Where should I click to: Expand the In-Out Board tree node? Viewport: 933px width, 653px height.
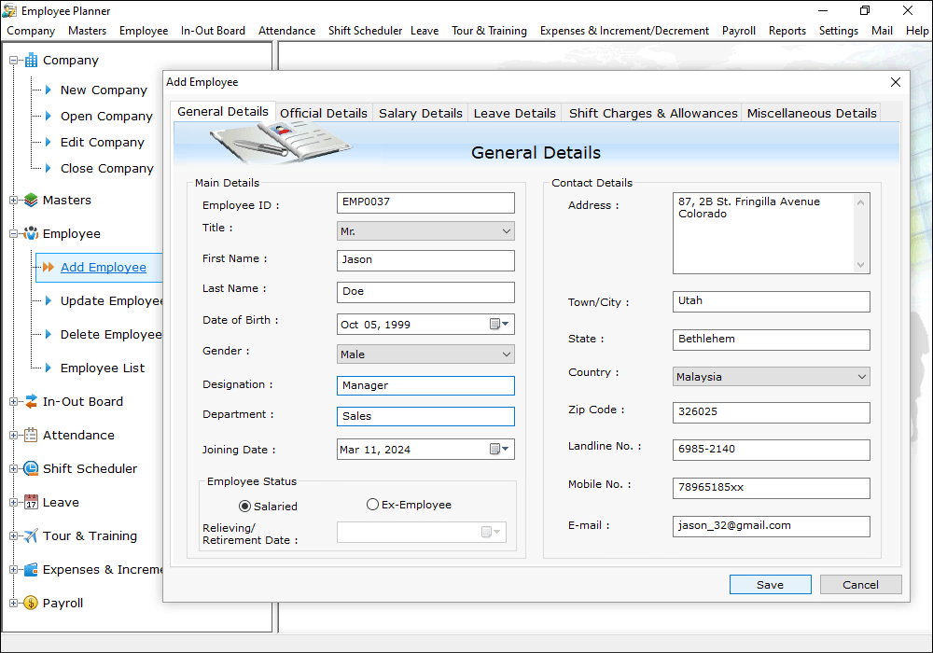pyautogui.click(x=13, y=401)
